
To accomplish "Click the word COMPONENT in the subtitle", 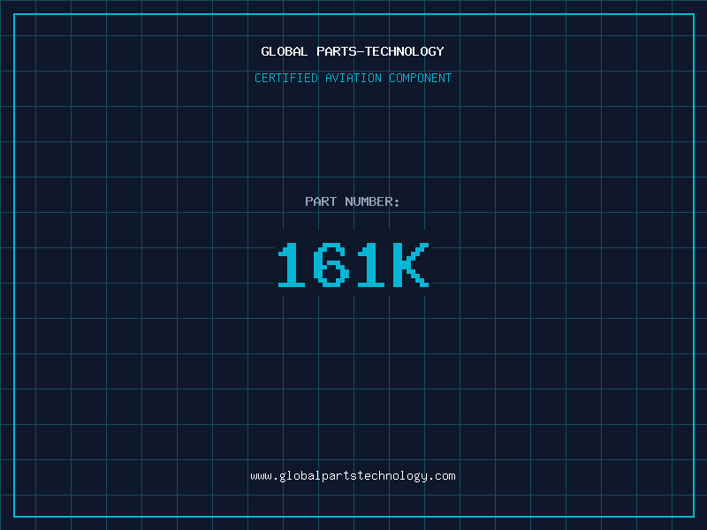I will point(421,78).
